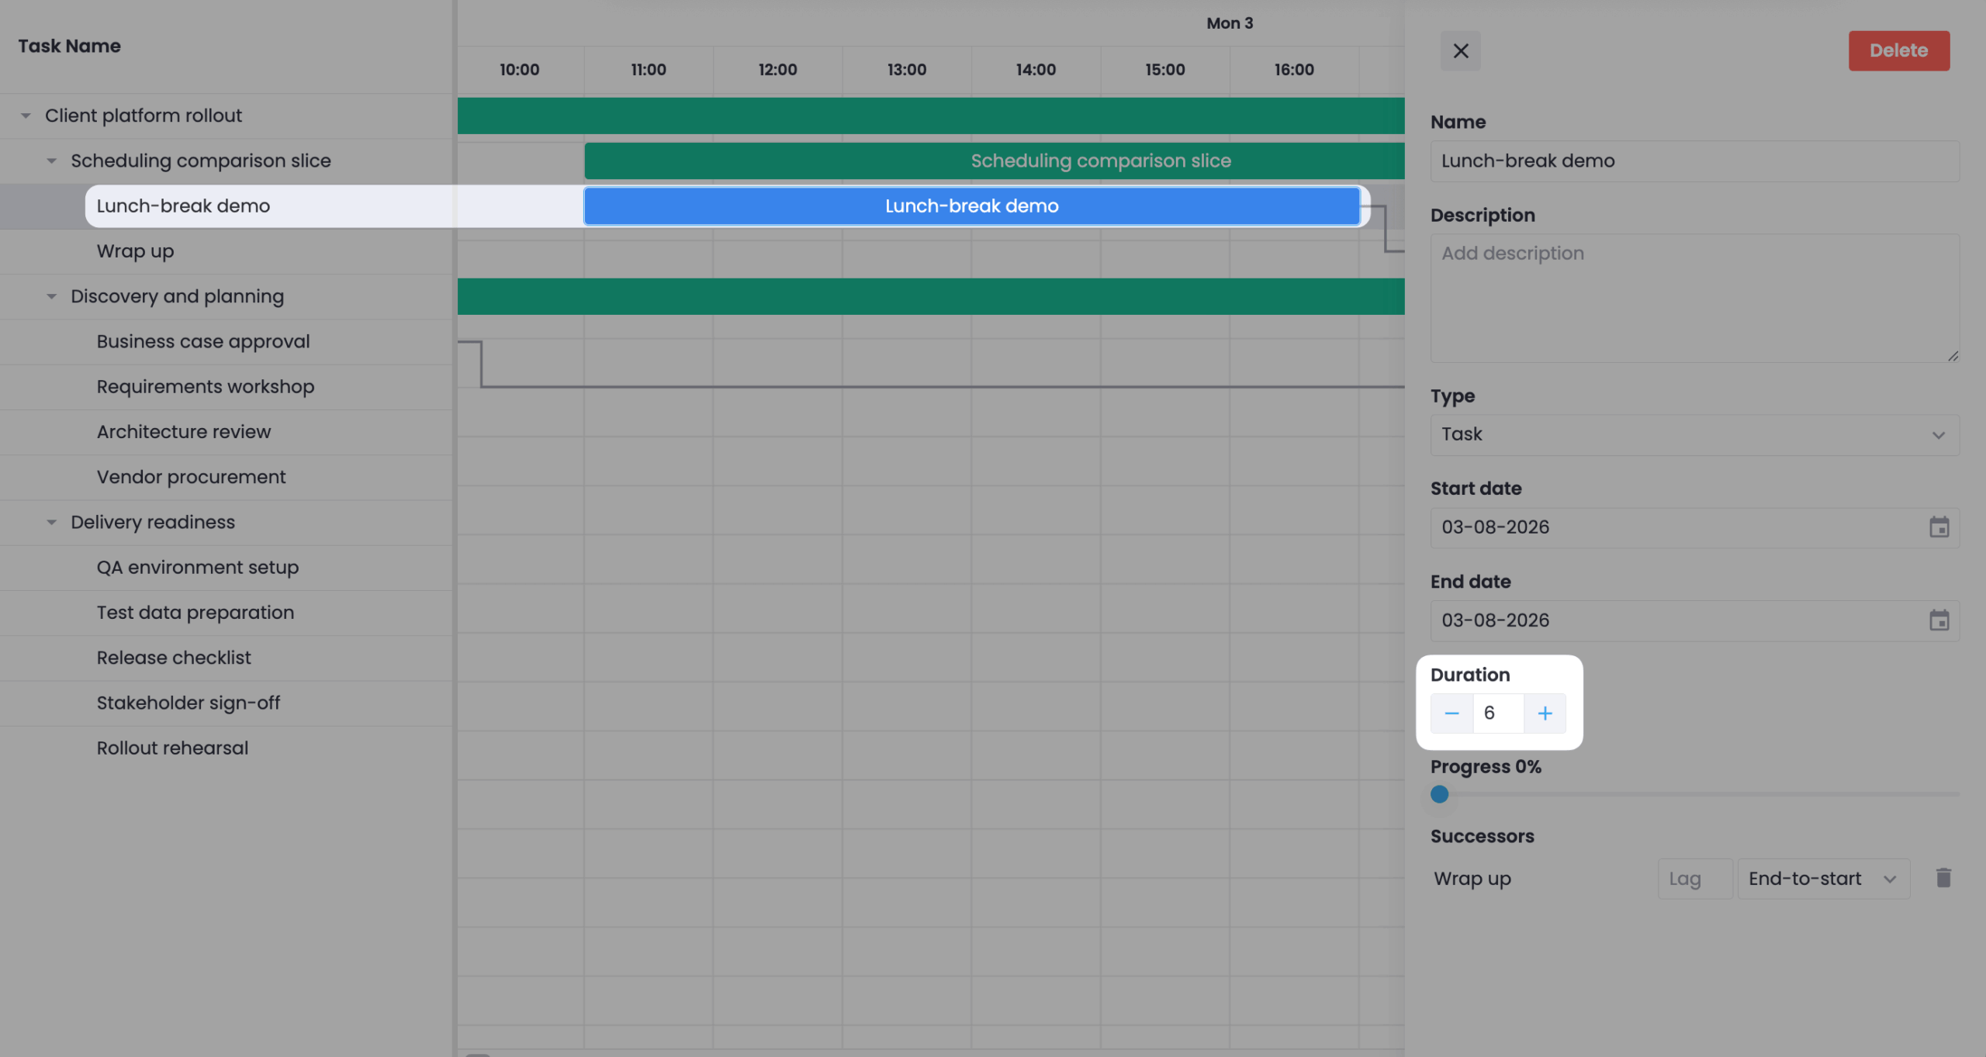Select the Business case approval row

226,341
